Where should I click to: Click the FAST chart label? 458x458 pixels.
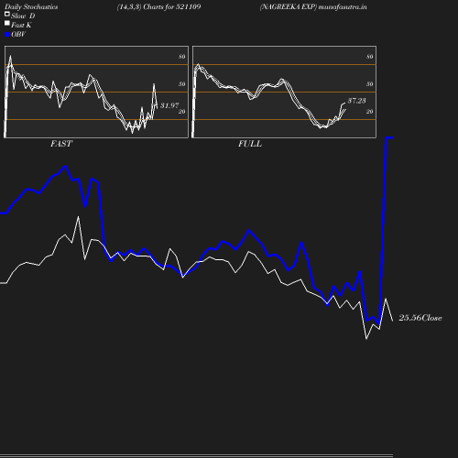pyautogui.click(x=61, y=144)
